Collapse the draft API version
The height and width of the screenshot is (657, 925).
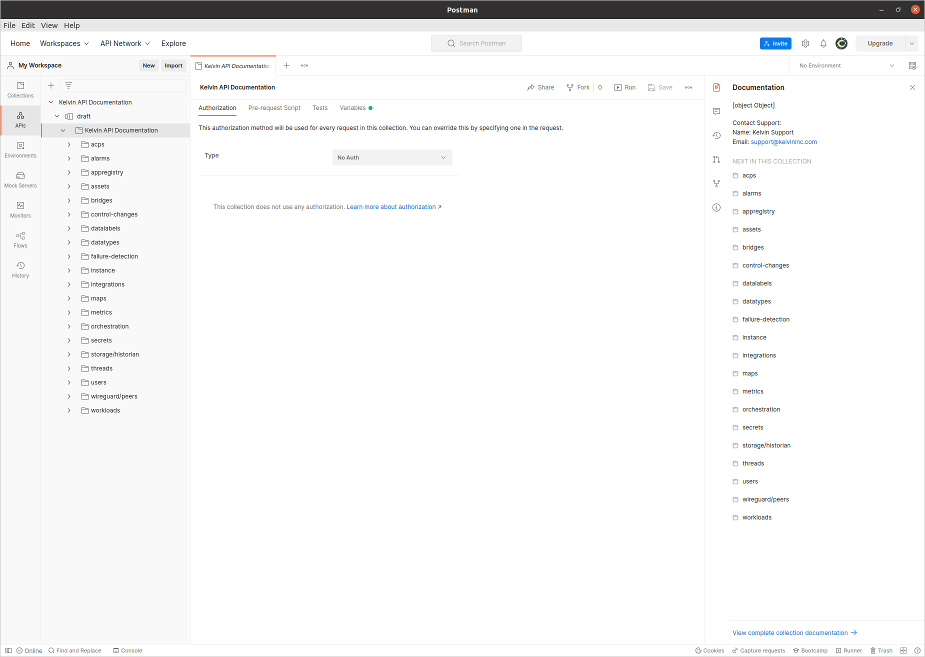(57, 116)
